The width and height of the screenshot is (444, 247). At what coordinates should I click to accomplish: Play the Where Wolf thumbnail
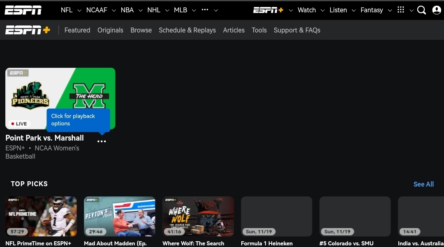(198, 217)
